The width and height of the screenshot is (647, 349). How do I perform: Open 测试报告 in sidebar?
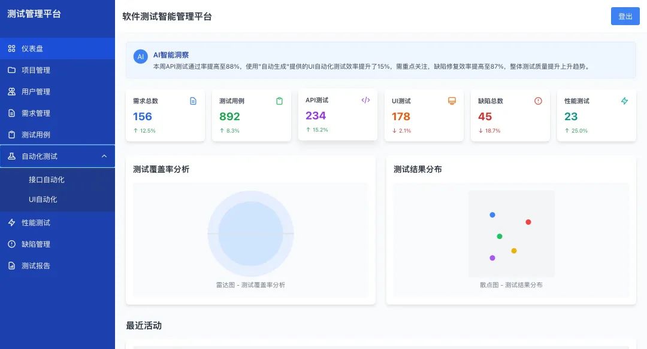[x=58, y=265]
